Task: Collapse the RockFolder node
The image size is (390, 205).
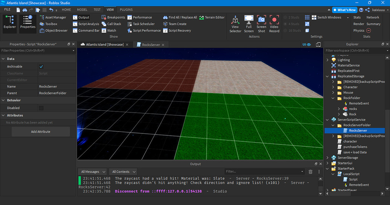Action: 333,98
